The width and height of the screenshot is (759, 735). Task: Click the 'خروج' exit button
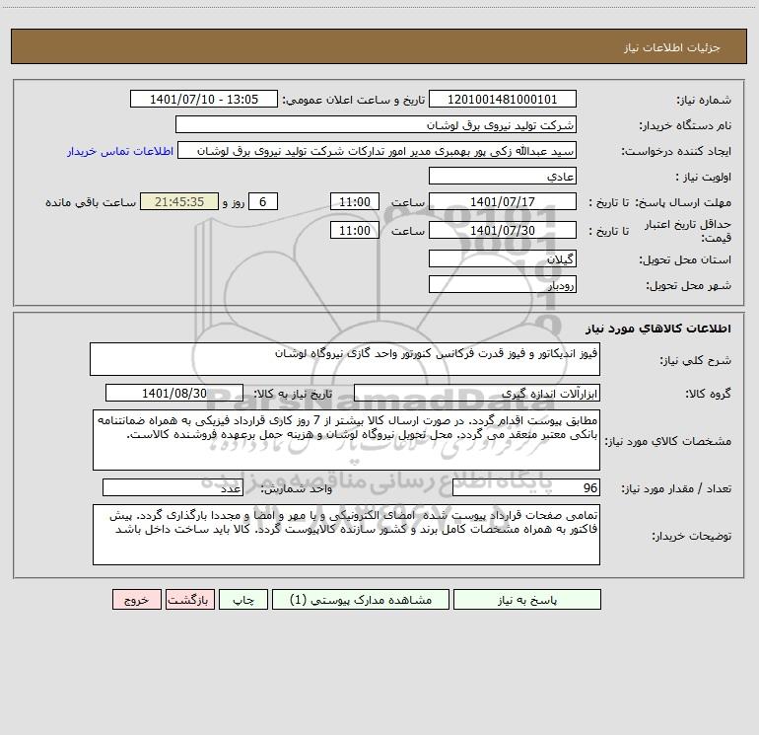pyautogui.click(x=136, y=599)
